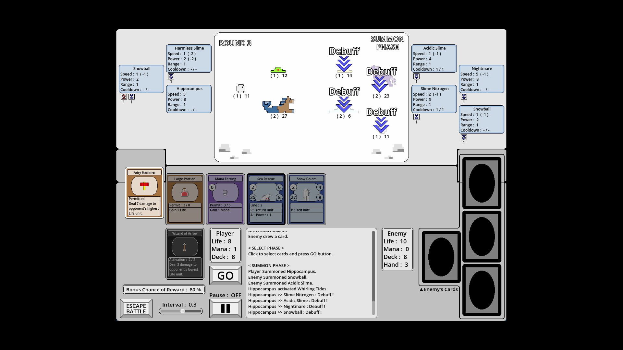Viewport: 623px width, 350px height.
Task: Adjust the Interval slider
Action: 182,310
